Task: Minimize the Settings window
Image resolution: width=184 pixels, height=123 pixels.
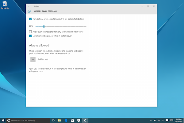Action: point(142,6)
